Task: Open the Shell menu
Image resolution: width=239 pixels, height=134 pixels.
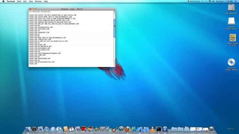Action: (x=19, y=1)
